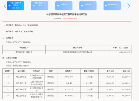Switch to the 合同公告 step tab
This screenshot has height=101, width=139.
[x=64, y=5]
